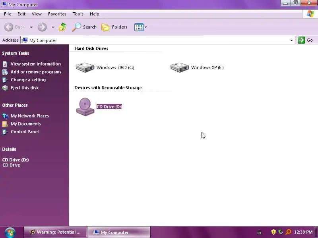The height and width of the screenshot is (238, 318).
Task: Click the View system information icon
Action: (5, 64)
